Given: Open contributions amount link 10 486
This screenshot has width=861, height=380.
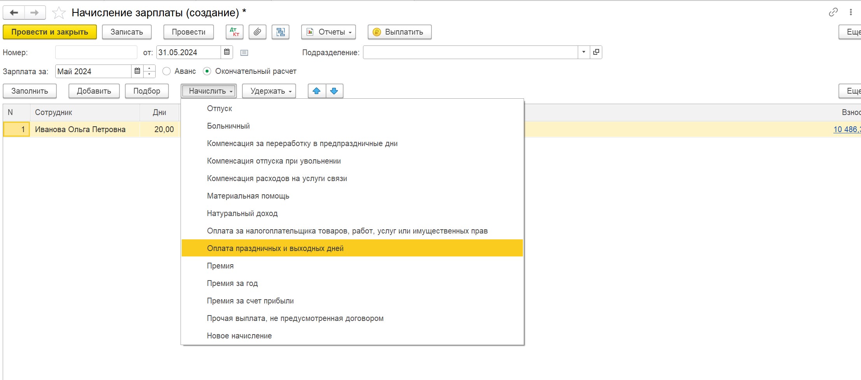Looking at the screenshot, I should [847, 129].
